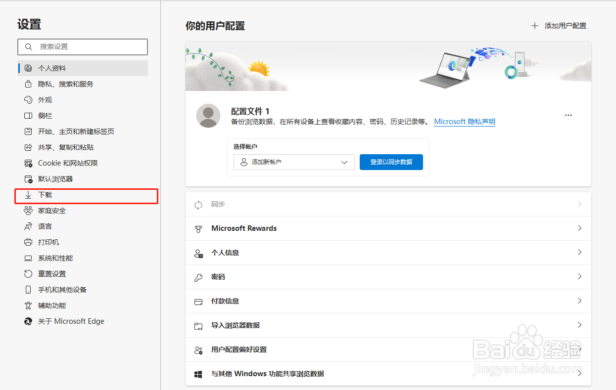Click the 配置文件 1 profile name

coord(250,111)
